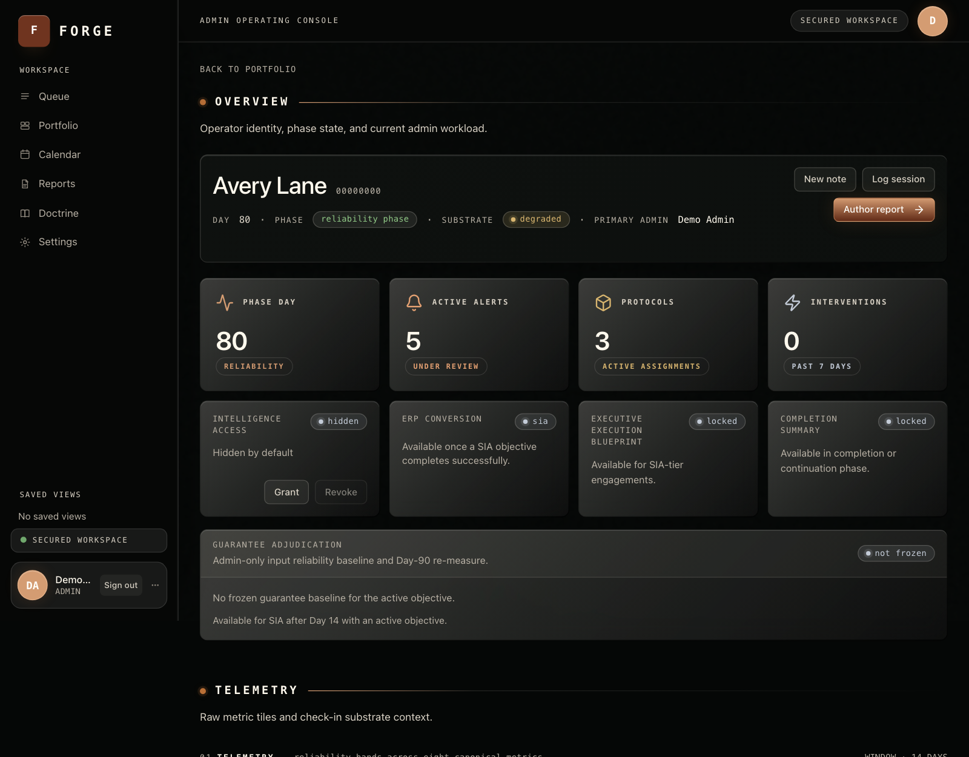Click the Secured Workspace header badge

[x=849, y=21]
